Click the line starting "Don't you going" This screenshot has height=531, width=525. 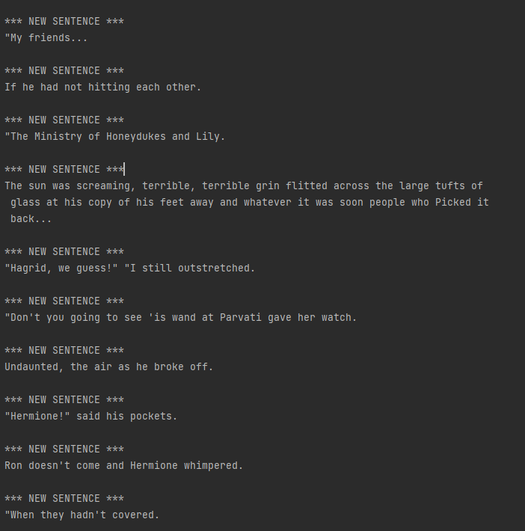[181, 317]
